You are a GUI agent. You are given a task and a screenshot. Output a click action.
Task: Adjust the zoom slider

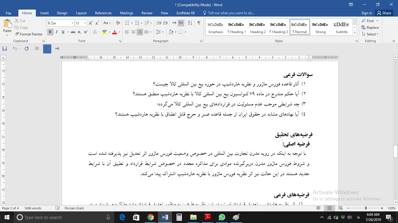[366, 208]
